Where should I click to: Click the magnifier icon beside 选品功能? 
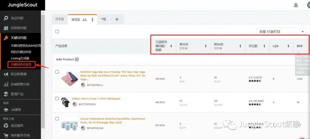[x=6, y=18]
